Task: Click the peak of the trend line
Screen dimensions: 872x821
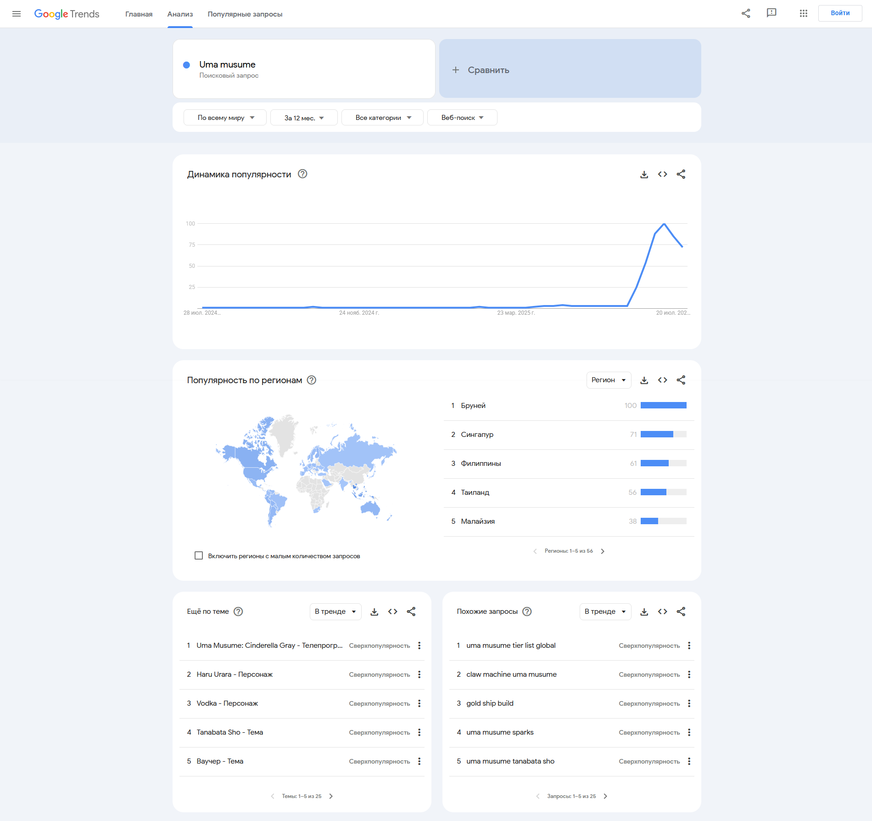Action: pos(664,224)
